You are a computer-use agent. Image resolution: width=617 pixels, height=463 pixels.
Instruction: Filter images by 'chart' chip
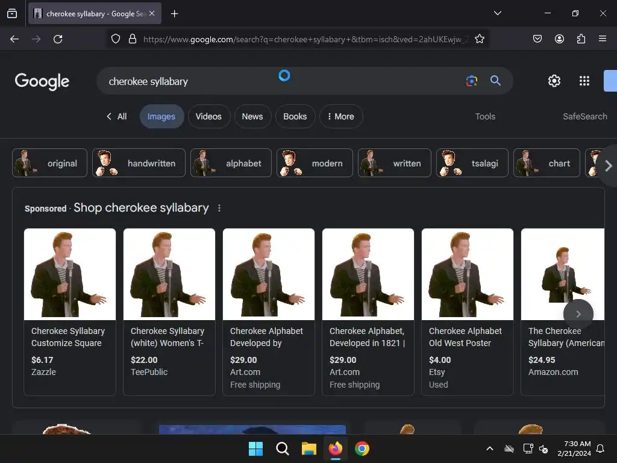(547, 163)
